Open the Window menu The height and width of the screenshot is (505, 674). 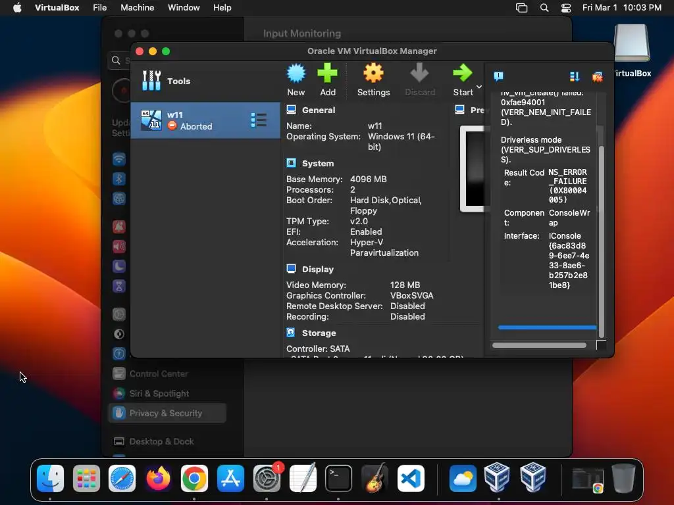point(184,8)
